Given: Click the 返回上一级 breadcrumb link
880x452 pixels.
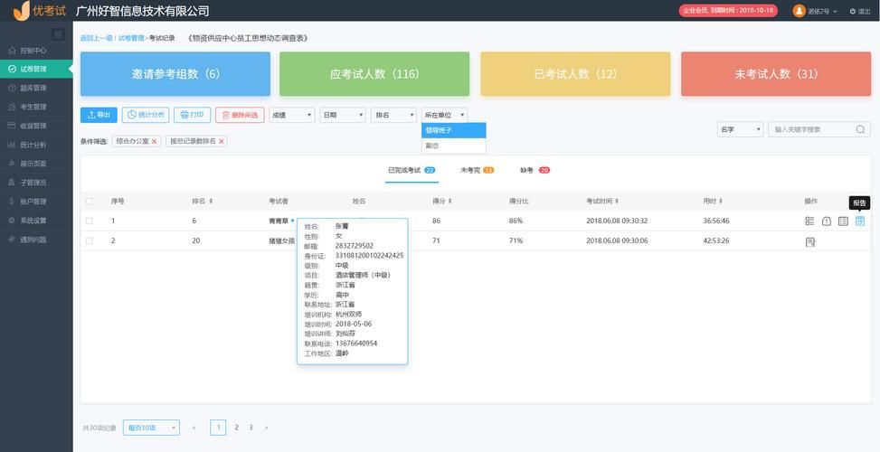Looking at the screenshot, I should point(96,38).
